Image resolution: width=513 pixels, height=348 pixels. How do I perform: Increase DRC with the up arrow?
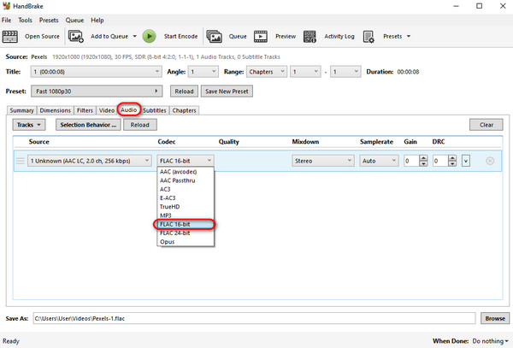[452, 158]
